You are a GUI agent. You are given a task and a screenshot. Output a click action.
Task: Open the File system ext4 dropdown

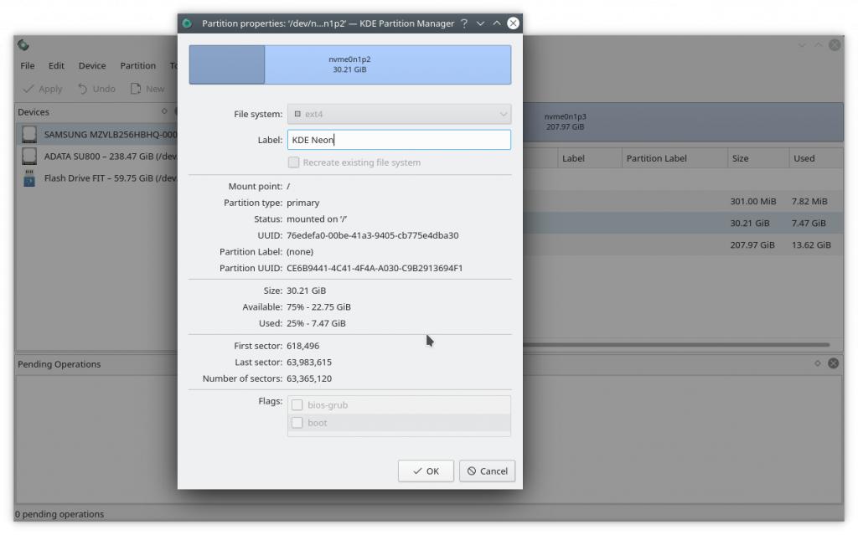coord(399,114)
